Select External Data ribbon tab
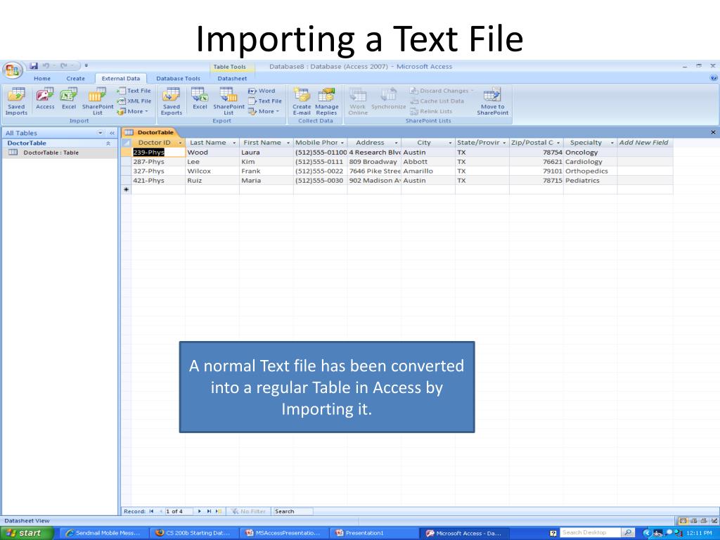 tap(121, 79)
